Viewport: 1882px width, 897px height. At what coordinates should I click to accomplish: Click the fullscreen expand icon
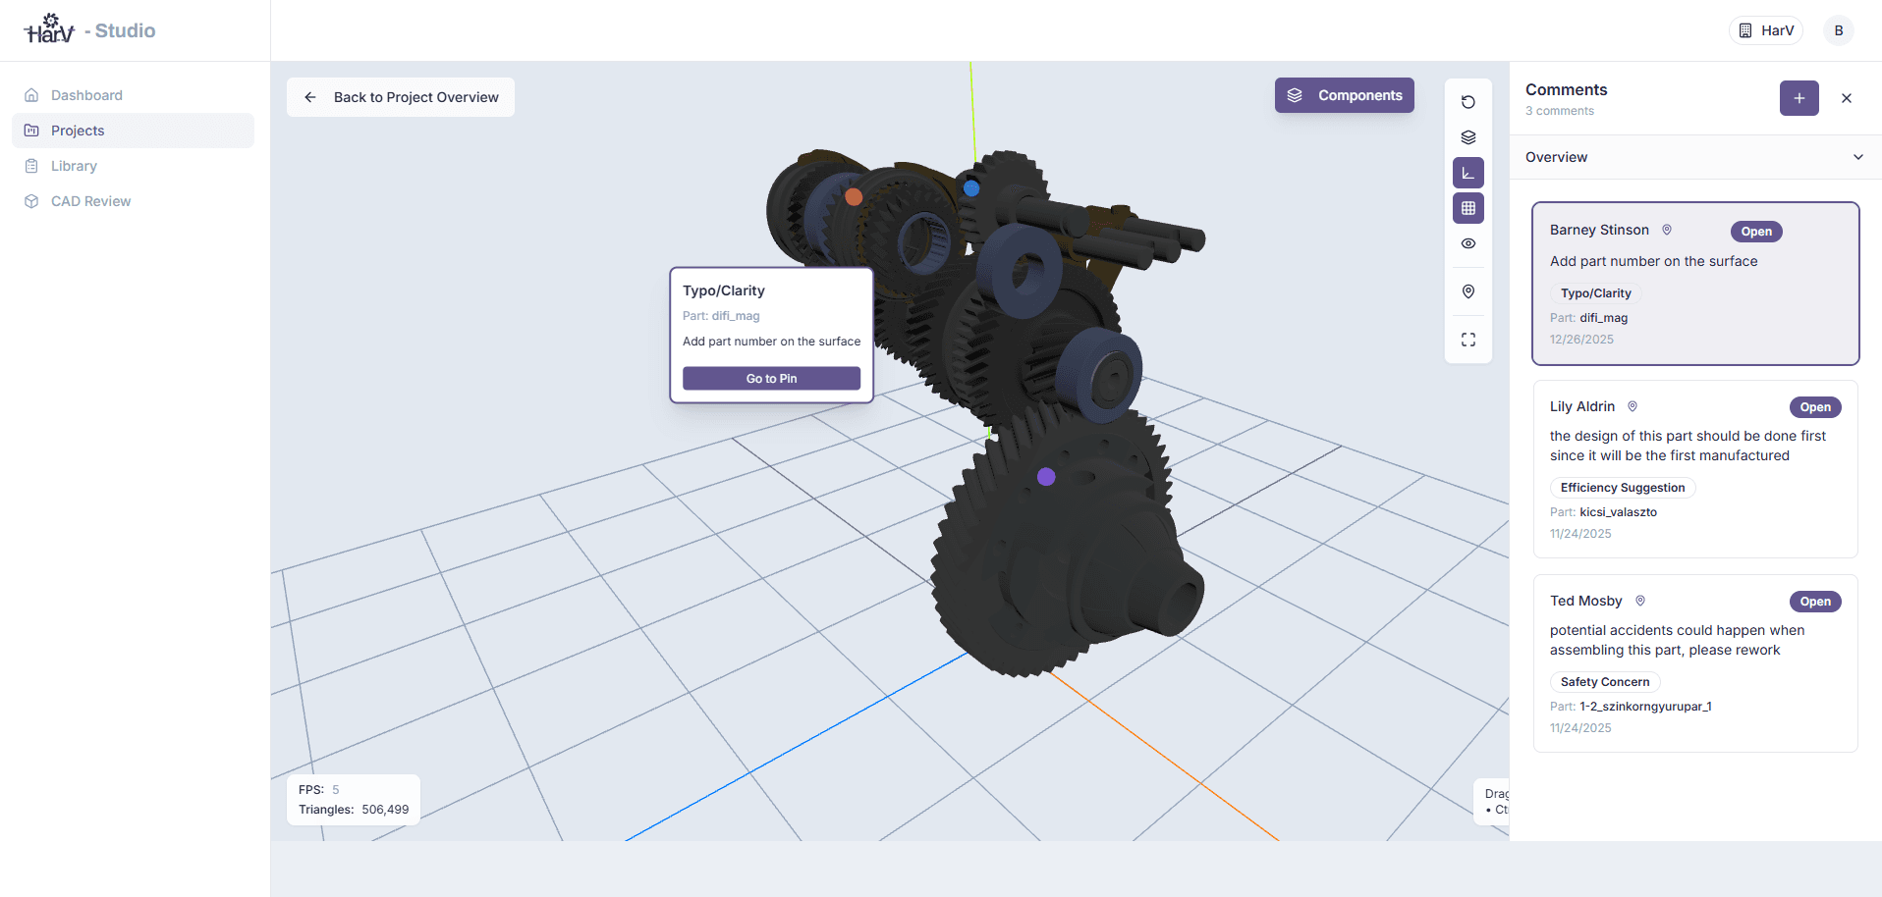(1468, 340)
